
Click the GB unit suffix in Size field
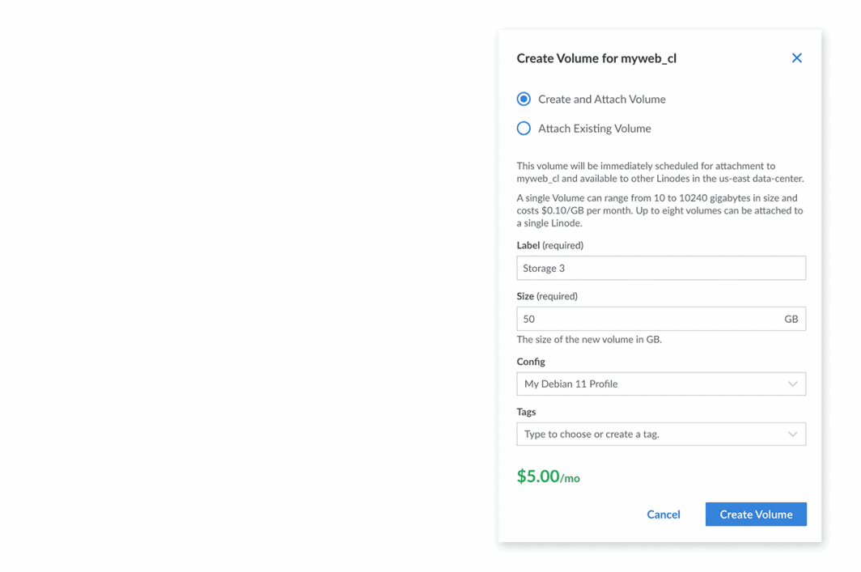tap(791, 319)
